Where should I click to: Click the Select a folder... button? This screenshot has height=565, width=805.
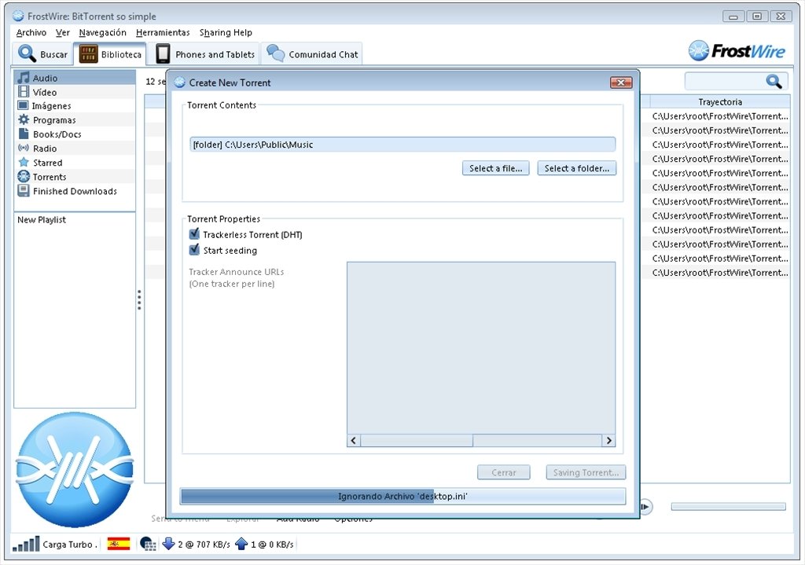(x=576, y=168)
